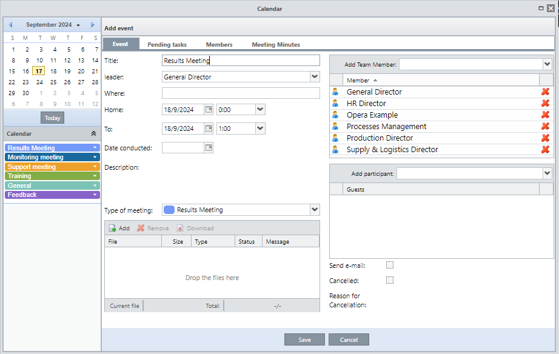The width and height of the screenshot is (559, 354).
Task: Remove General Director from team members
Action: click(x=545, y=92)
